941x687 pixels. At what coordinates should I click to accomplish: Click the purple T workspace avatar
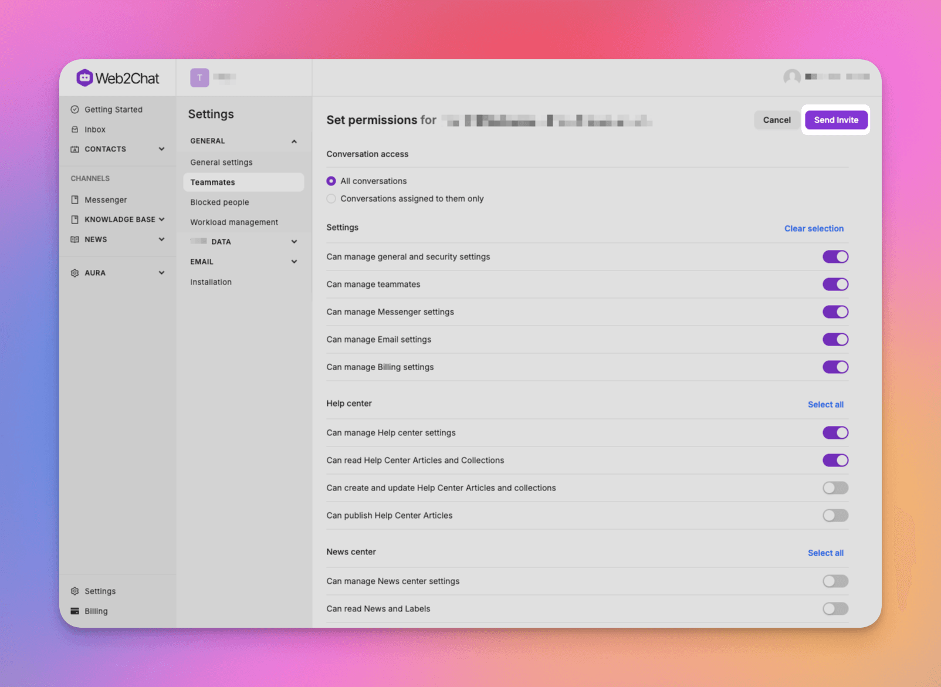pos(199,77)
